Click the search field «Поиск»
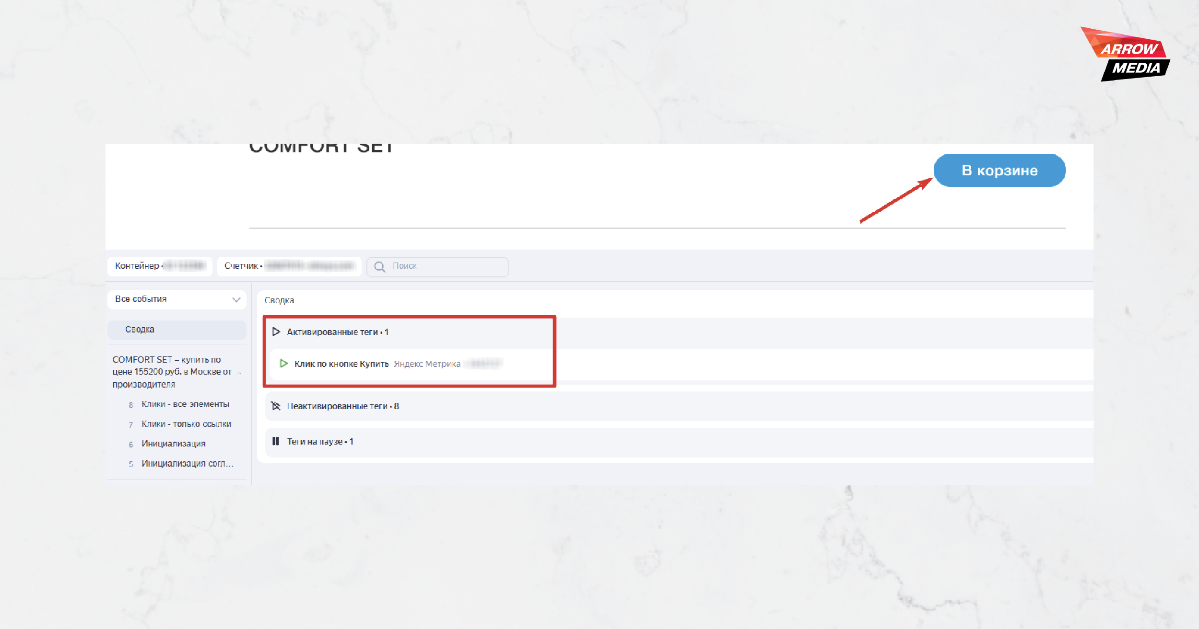The height and width of the screenshot is (629, 1199). 437,266
